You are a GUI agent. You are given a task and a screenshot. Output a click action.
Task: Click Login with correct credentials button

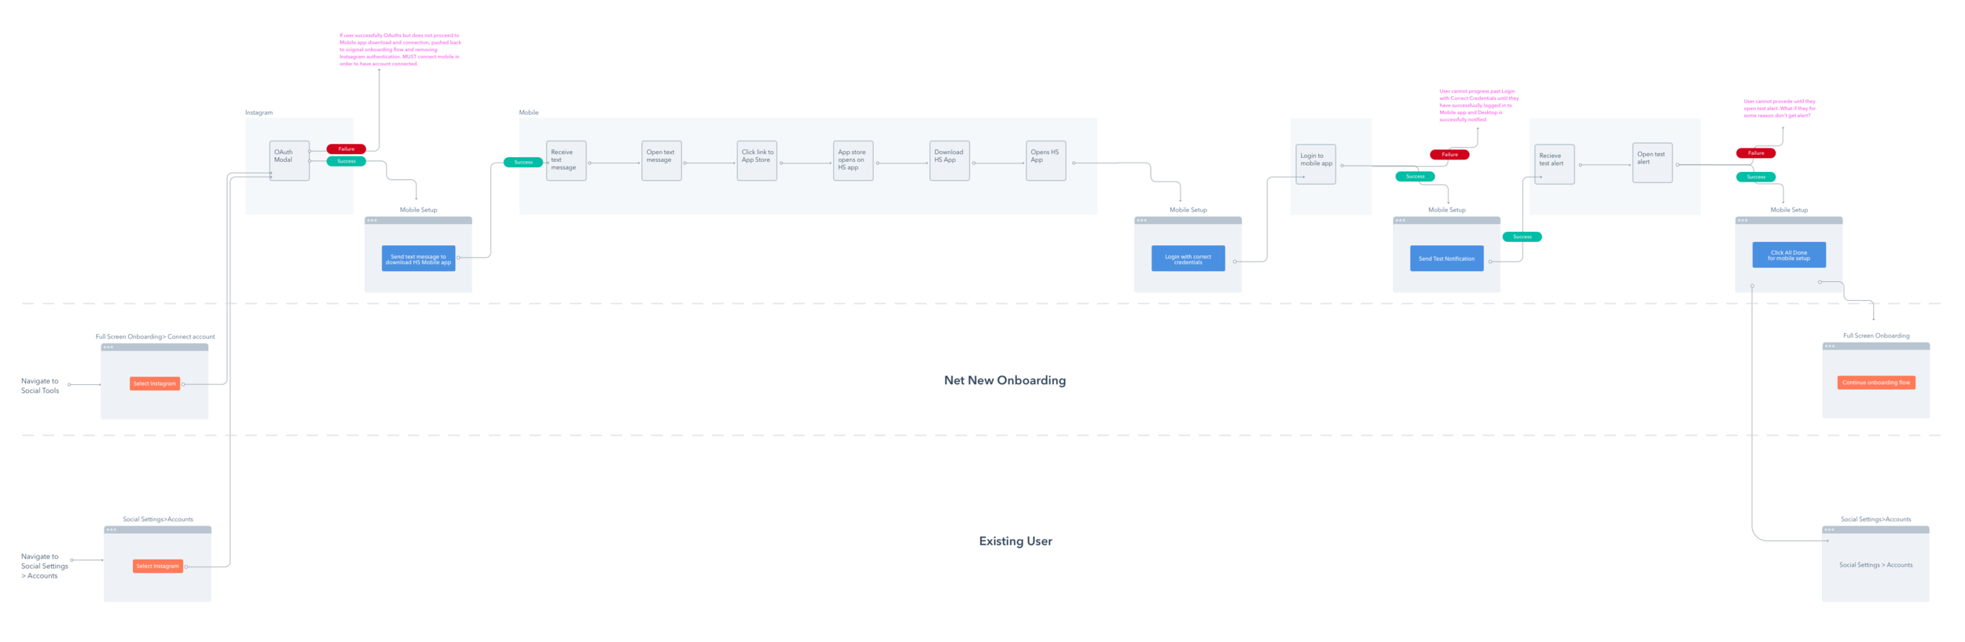click(1188, 259)
